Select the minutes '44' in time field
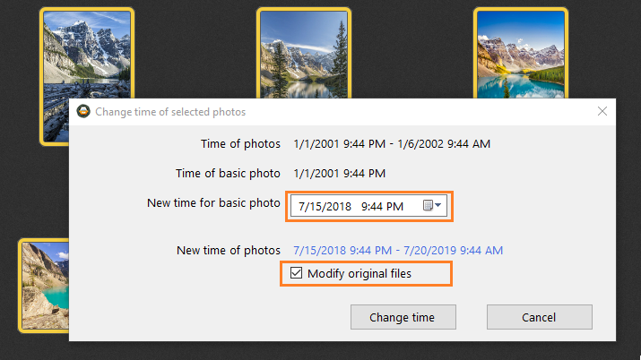This screenshot has width=641, height=360. 377,207
